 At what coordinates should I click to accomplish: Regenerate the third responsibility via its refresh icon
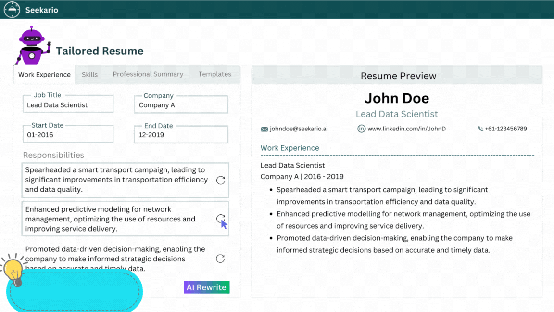click(220, 259)
